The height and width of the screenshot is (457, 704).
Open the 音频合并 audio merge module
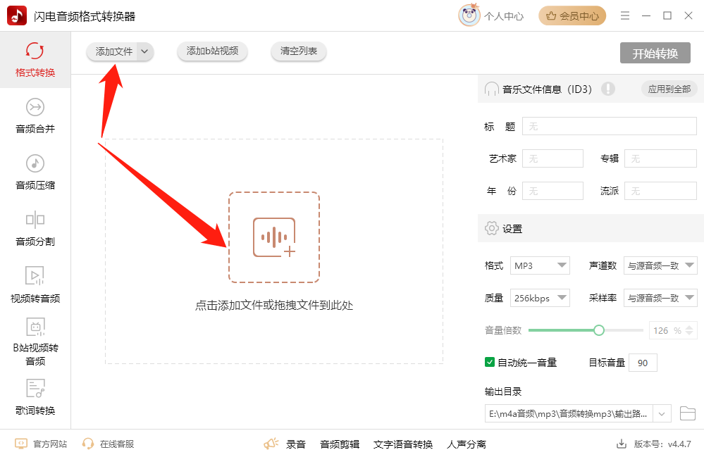tap(35, 115)
